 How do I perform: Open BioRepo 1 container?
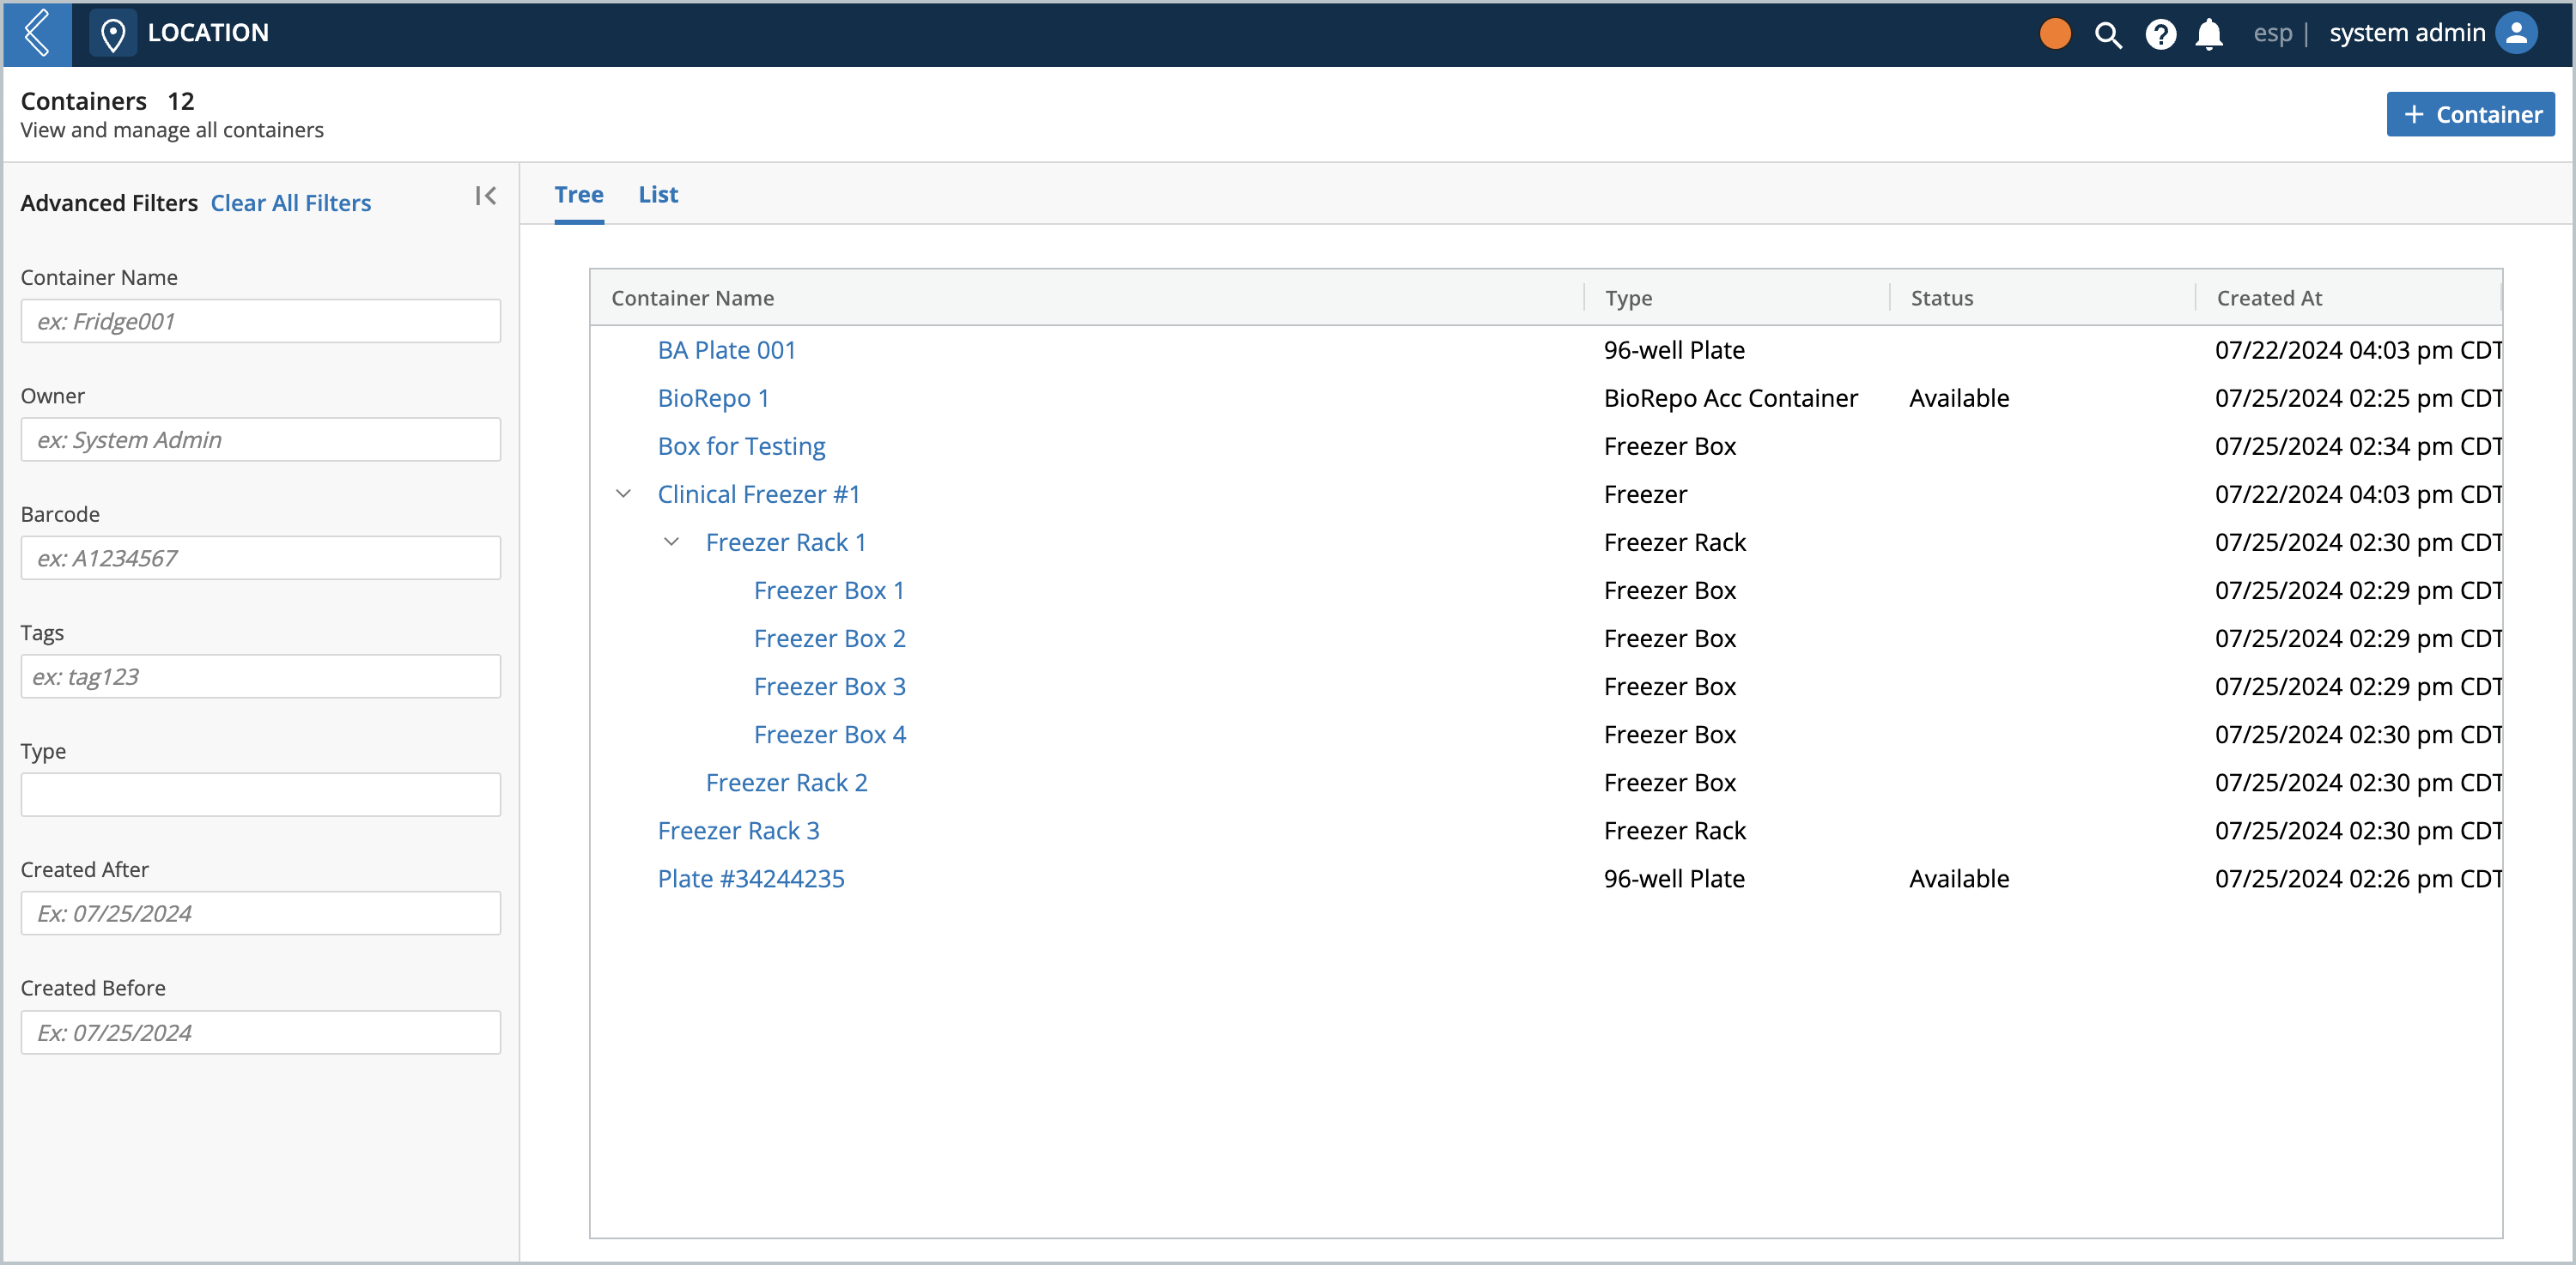click(x=713, y=397)
